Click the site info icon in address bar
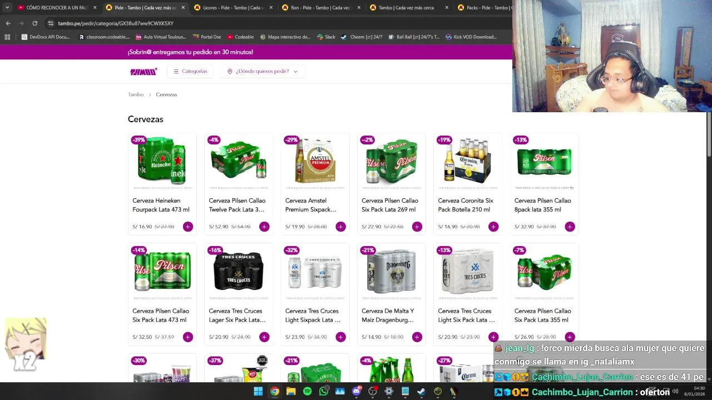Image resolution: width=712 pixels, height=400 pixels. click(51, 23)
